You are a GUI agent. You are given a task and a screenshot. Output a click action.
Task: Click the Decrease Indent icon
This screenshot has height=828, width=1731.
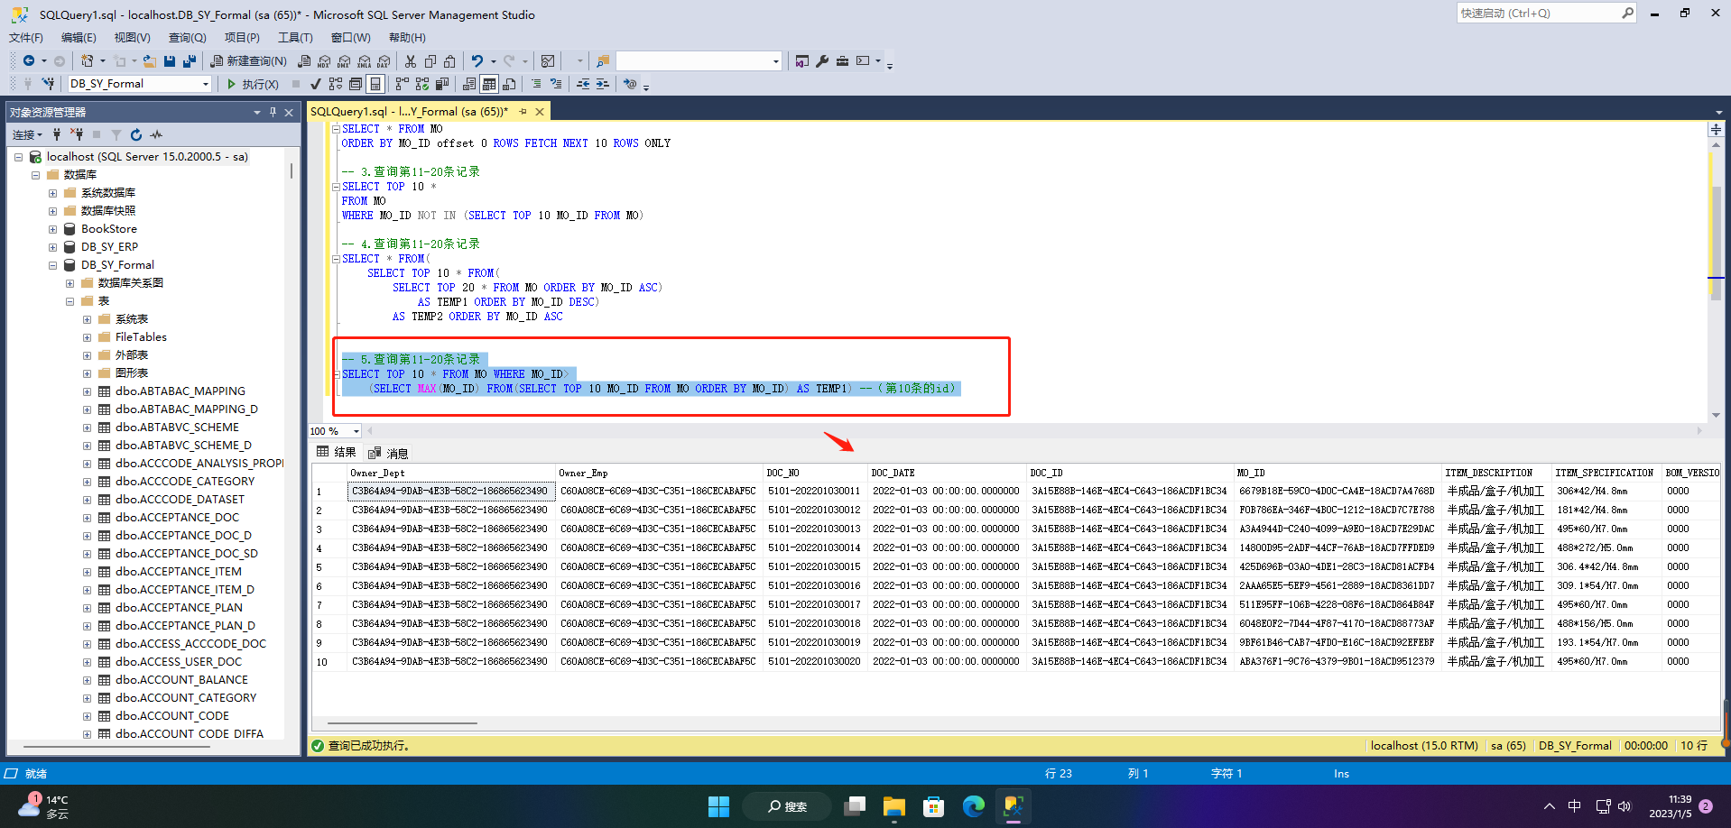point(583,84)
